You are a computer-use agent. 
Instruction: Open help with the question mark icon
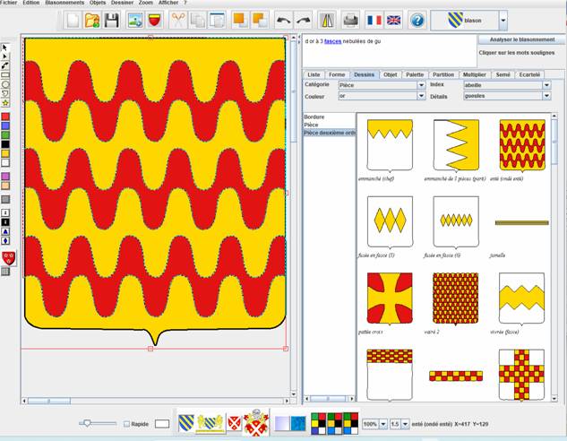coord(417,19)
